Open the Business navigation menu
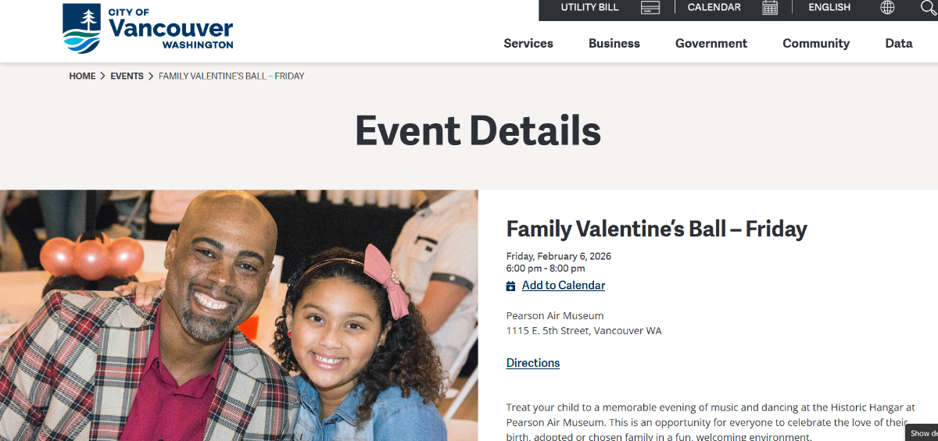938x441 pixels. tap(614, 44)
